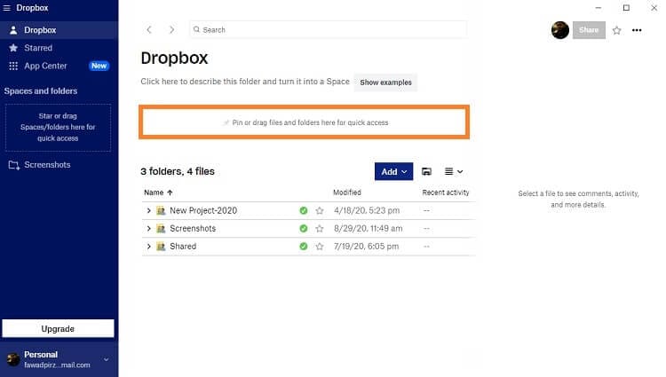Click the 4/18/20, 5:23 pm modified date
The width and height of the screenshot is (666, 377).
(x=367, y=210)
